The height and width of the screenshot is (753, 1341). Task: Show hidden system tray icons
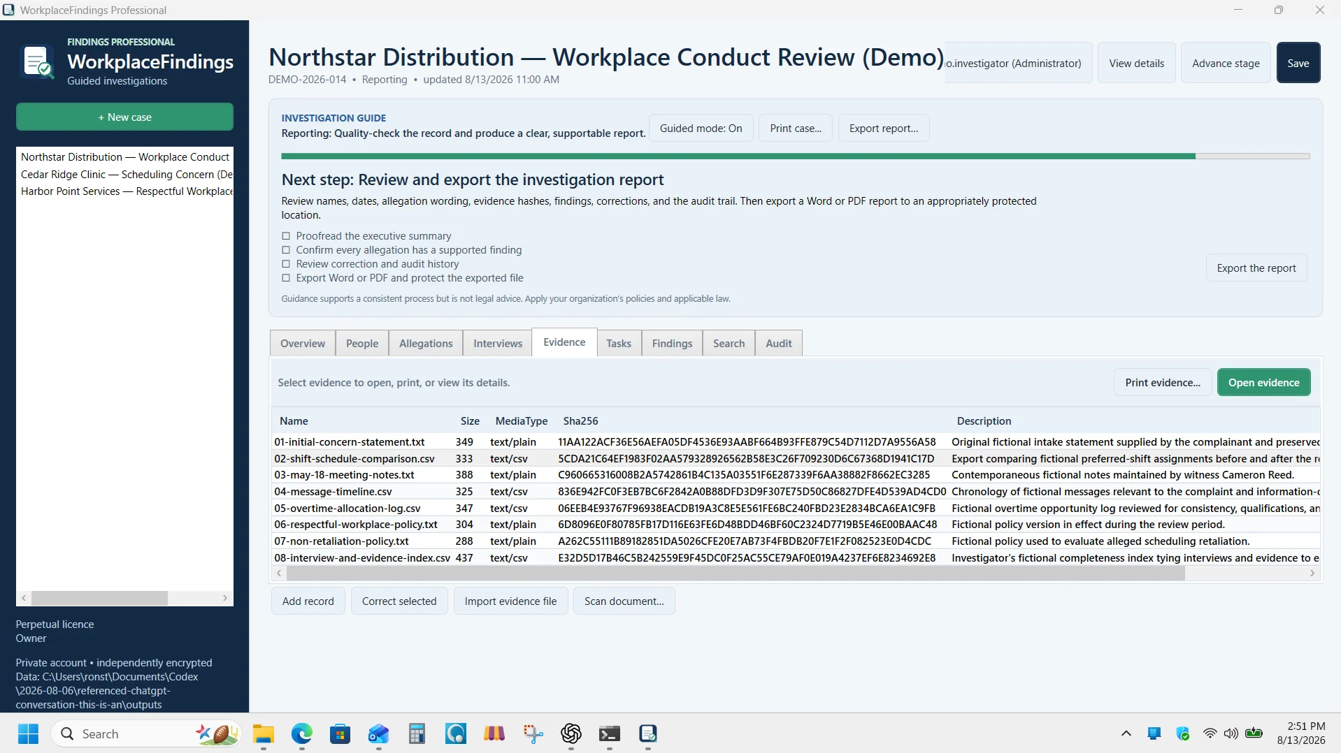coord(1126,733)
